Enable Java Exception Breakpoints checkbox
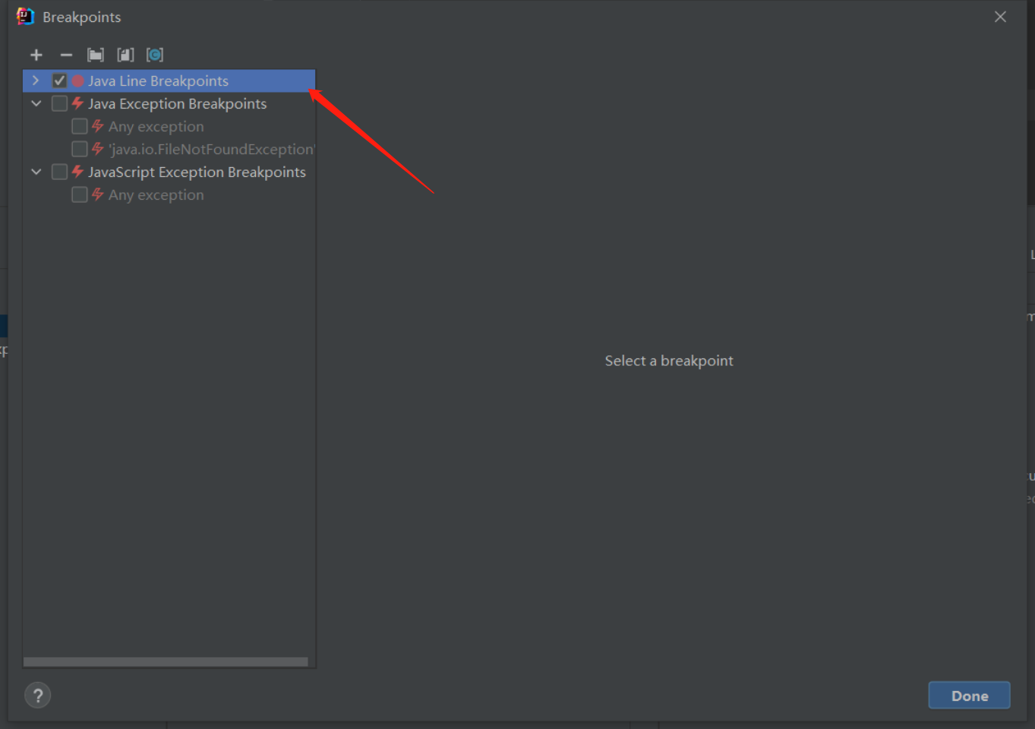Screen dimensions: 1035x729 coord(59,103)
